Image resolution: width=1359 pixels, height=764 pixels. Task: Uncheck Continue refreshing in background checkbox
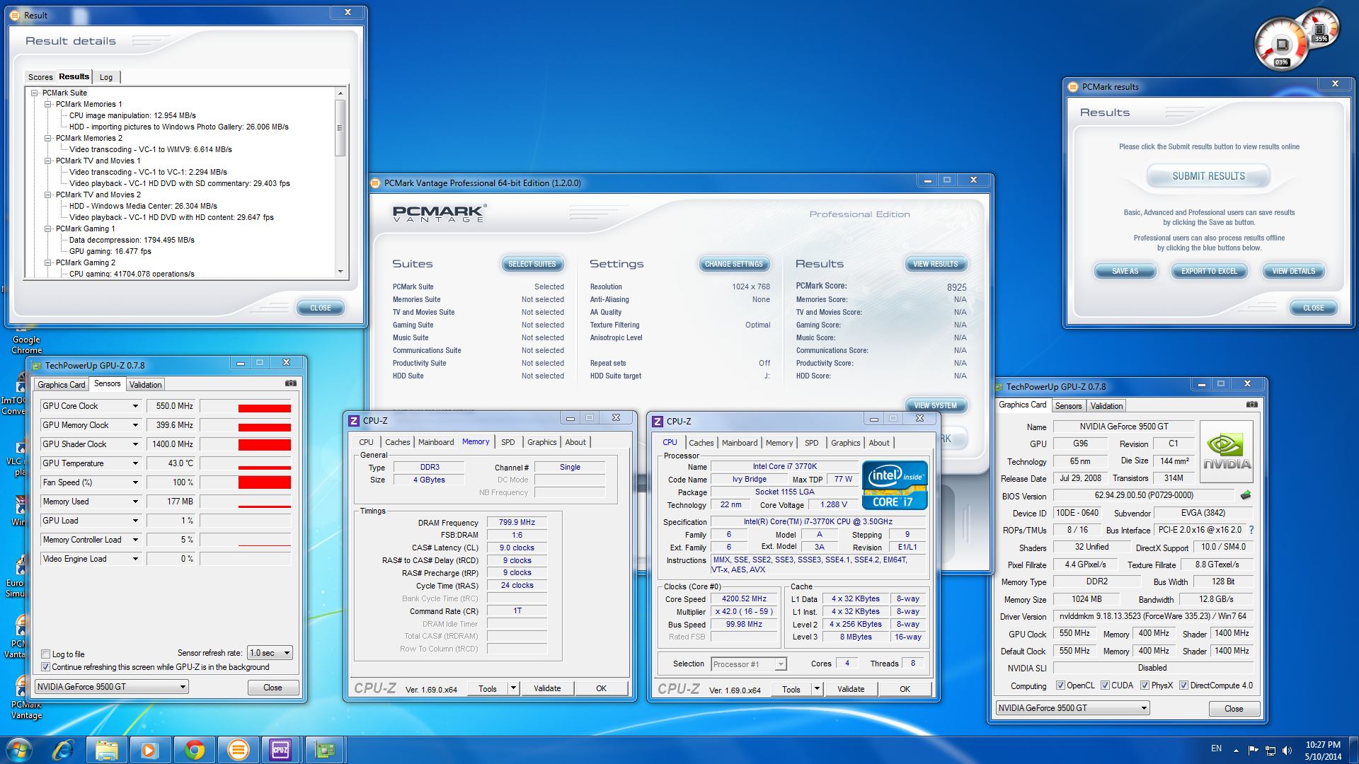pyautogui.click(x=46, y=667)
